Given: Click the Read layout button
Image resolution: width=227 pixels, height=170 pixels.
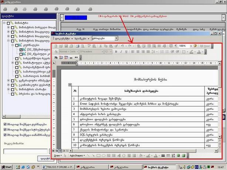Looking at the screenshot, I should (205, 46).
